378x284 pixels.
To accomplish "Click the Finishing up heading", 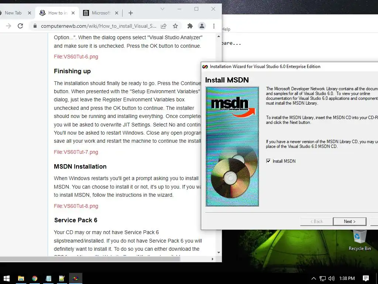I will pyautogui.click(x=72, y=71).
